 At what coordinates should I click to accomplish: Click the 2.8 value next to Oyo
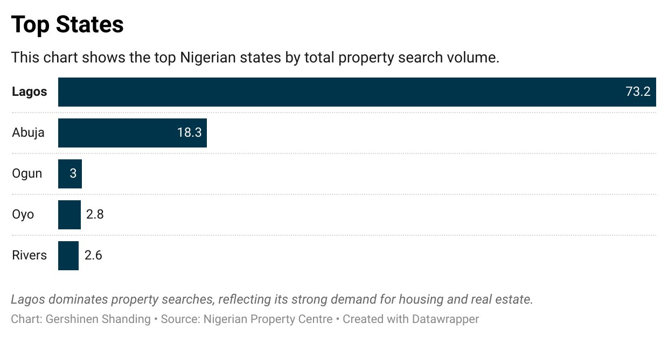[x=95, y=215]
